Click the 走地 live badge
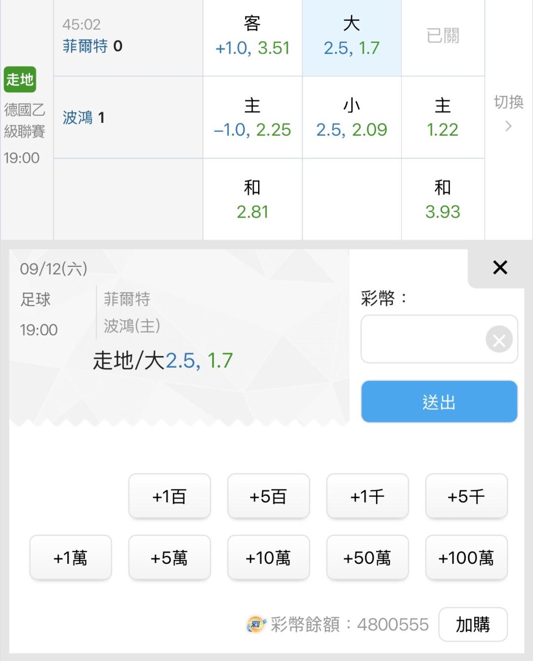 pos(20,79)
